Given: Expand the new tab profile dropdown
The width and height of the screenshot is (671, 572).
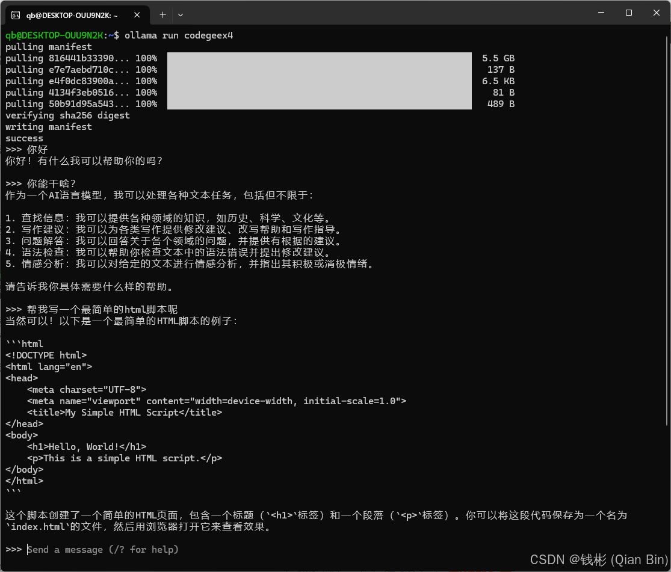Looking at the screenshot, I should 181,15.
